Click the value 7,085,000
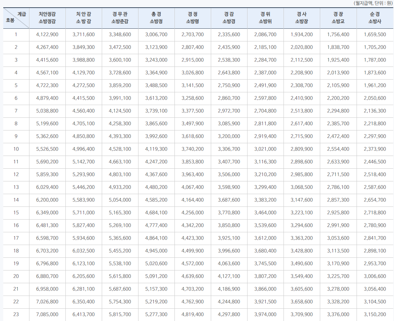 47,314
